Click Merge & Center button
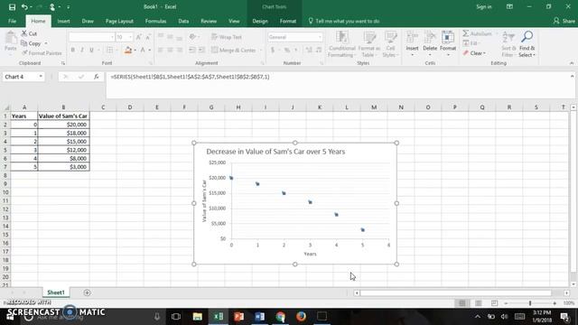The image size is (578, 325). (233, 51)
